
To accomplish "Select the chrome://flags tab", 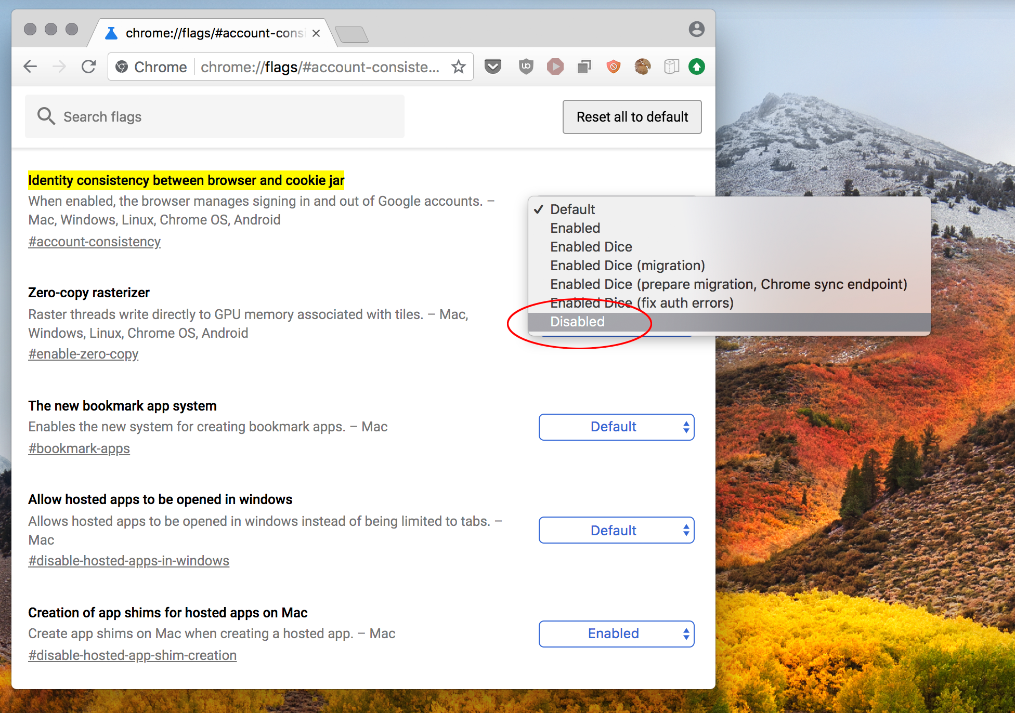I will point(213,33).
